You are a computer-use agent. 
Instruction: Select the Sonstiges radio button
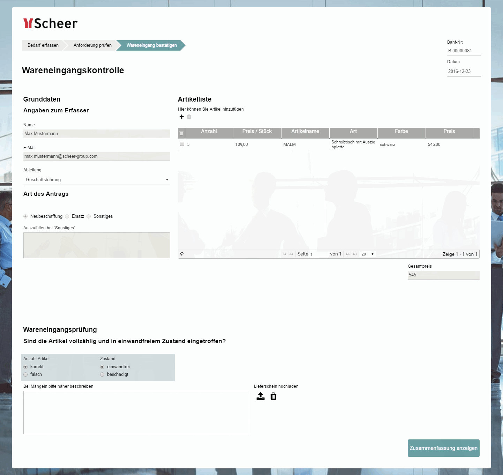pos(89,216)
